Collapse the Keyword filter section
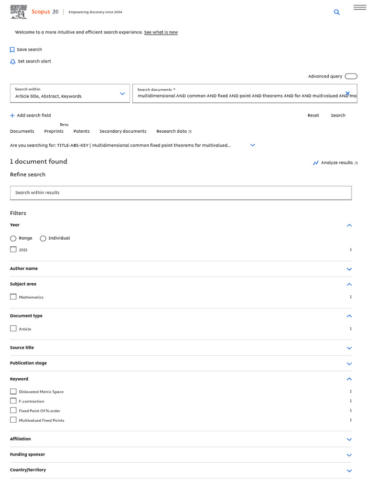 click(x=349, y=379)
